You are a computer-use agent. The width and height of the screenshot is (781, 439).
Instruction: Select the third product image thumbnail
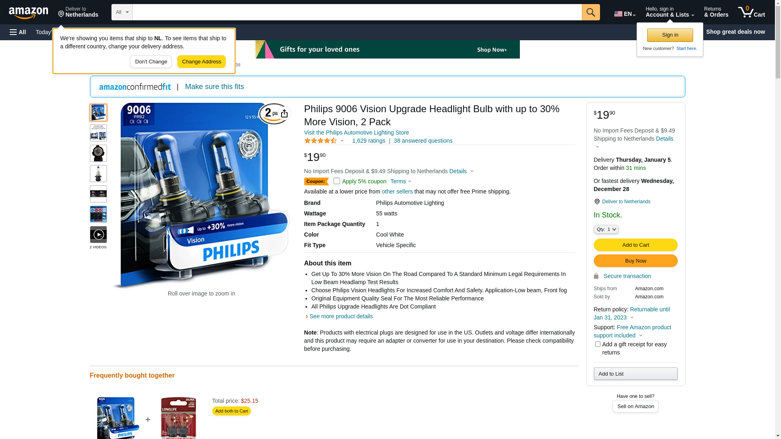click(98, 153)
